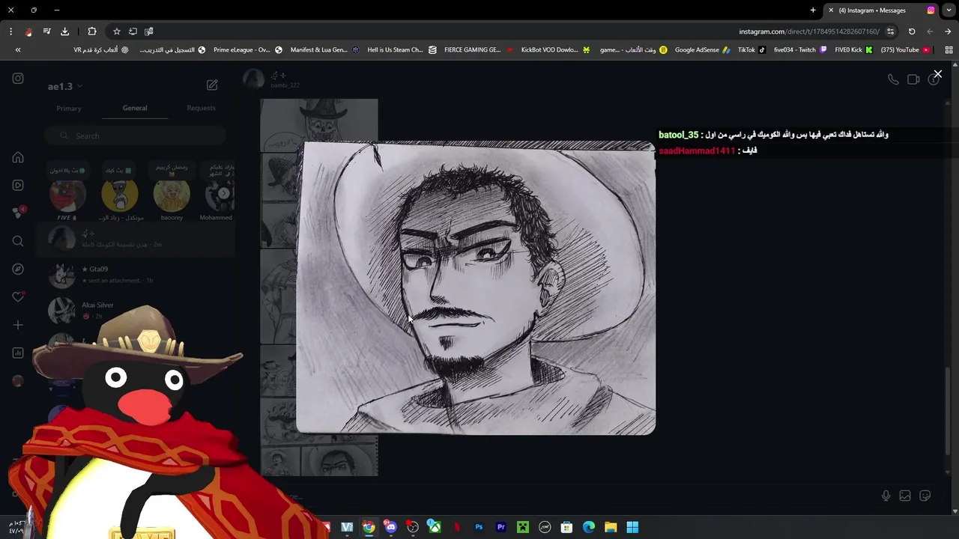959x539 pixels.
Task: Open the (375) YouTube bookmark
Action: coord(905,50)
